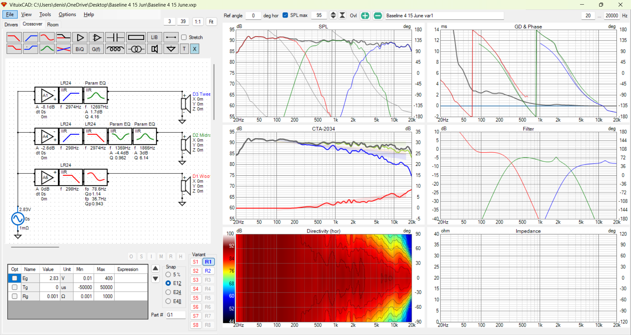The image size is (631, 335).
Task: Add the green parametric EQ peak block
Action: [47, 49]
